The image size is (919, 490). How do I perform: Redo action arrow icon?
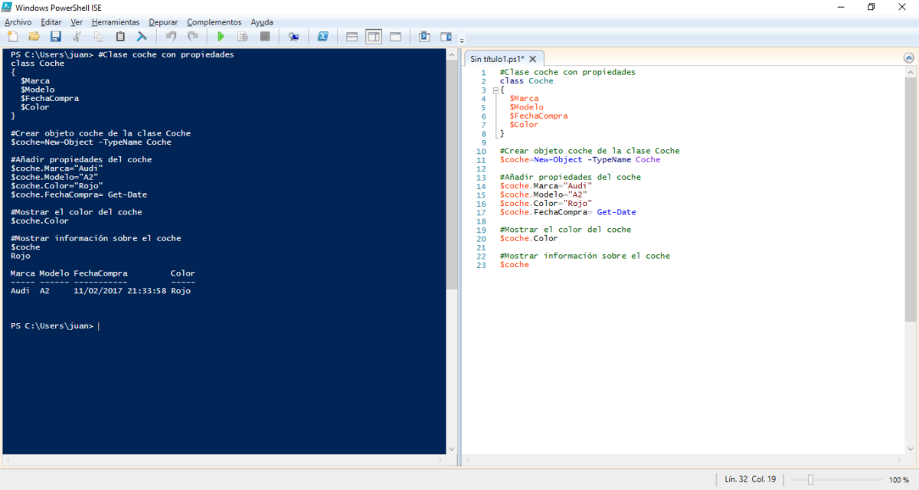192,36
